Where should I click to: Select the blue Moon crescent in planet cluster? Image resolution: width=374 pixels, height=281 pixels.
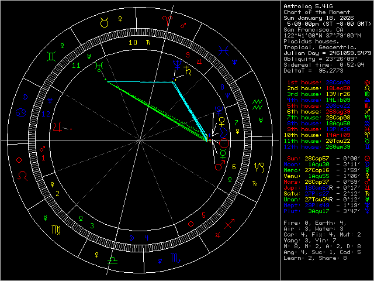click(x=223, y=133)
